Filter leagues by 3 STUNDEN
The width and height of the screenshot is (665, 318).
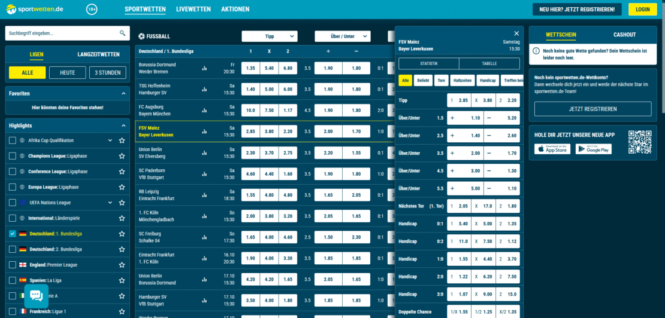pyautogui.click(x=108, y=73)
